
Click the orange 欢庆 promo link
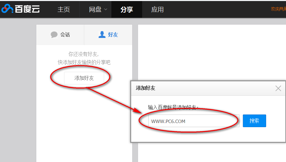click(x=278, y=9)
